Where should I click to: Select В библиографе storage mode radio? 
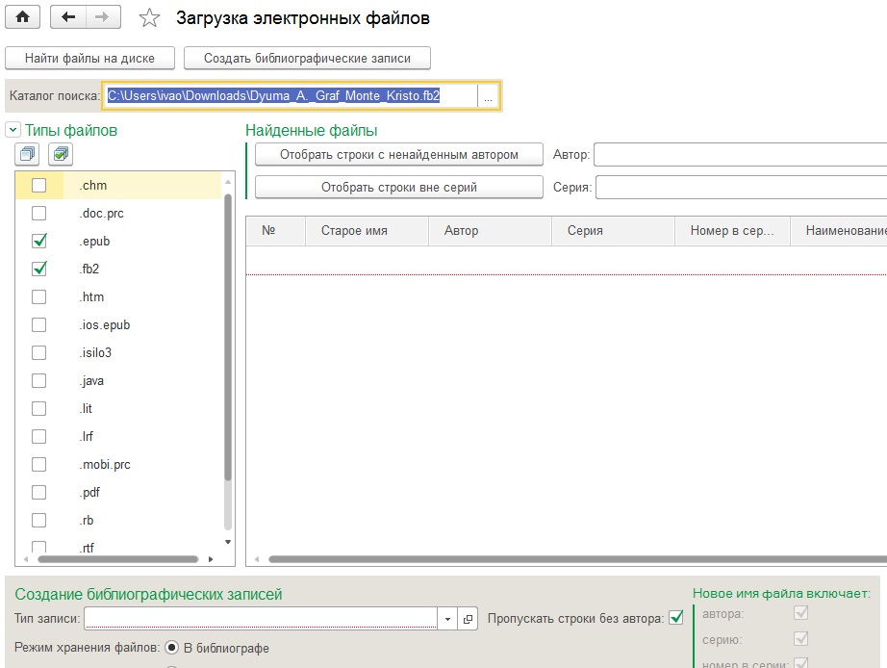(x=171, y=647)
